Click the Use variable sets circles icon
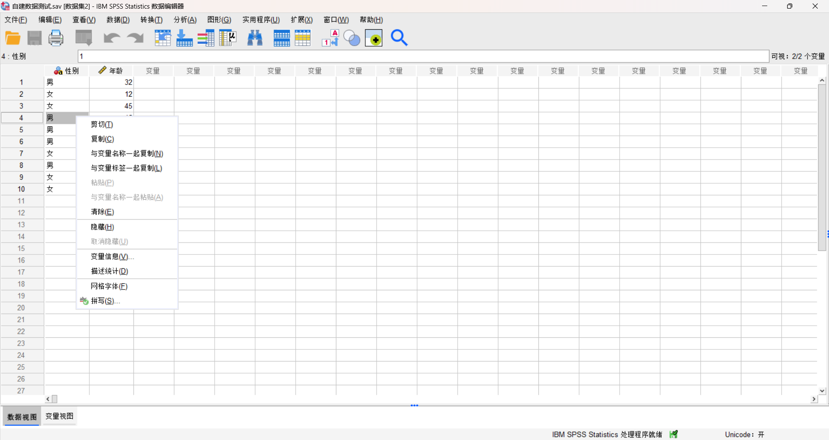The width and height of the screenshot is (829, 440). tap(352, 38)
